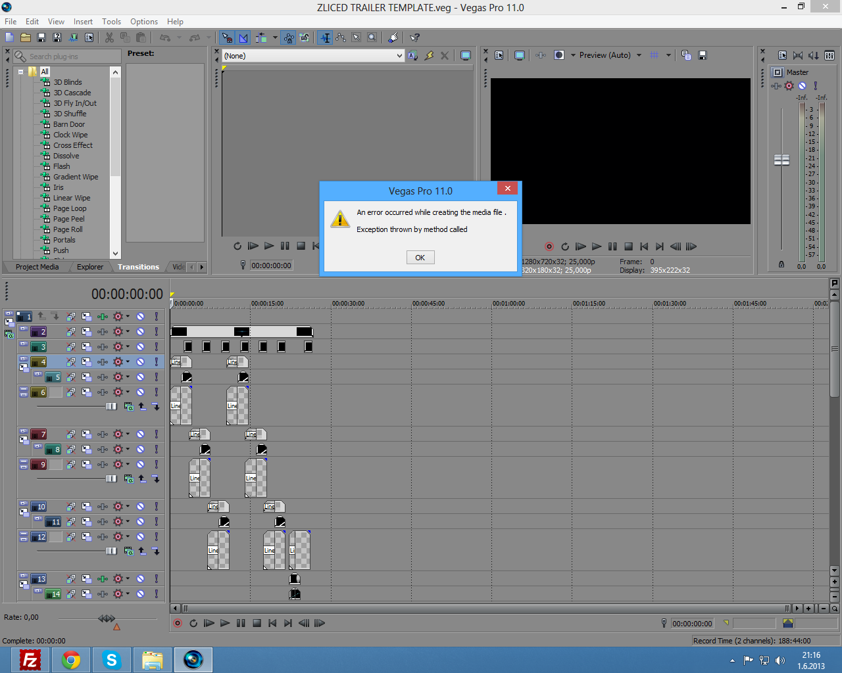Select the Cross Effect transition
842x673 pixels.
tap(73, 145)
